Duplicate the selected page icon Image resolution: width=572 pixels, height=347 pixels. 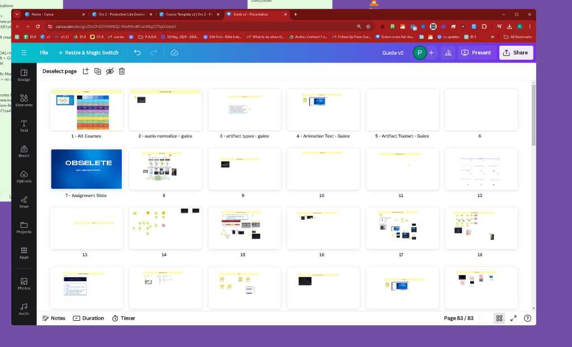(x=98, y=71)
